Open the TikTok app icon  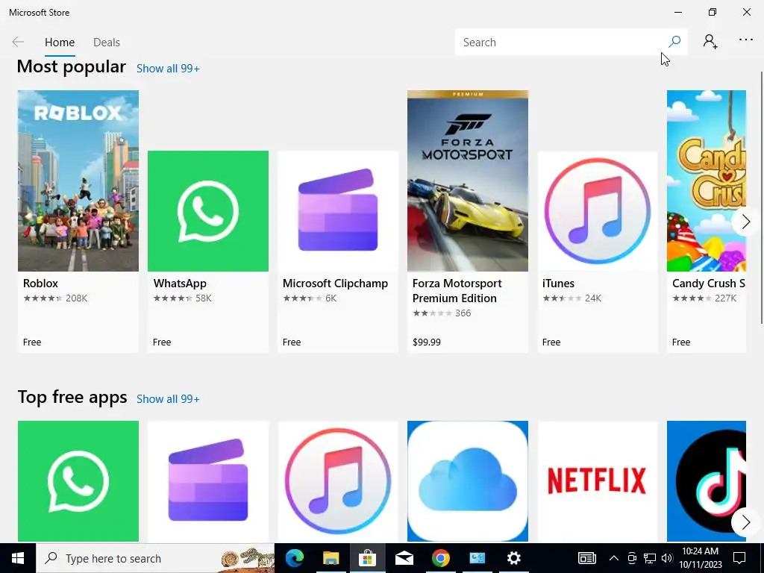706,481
